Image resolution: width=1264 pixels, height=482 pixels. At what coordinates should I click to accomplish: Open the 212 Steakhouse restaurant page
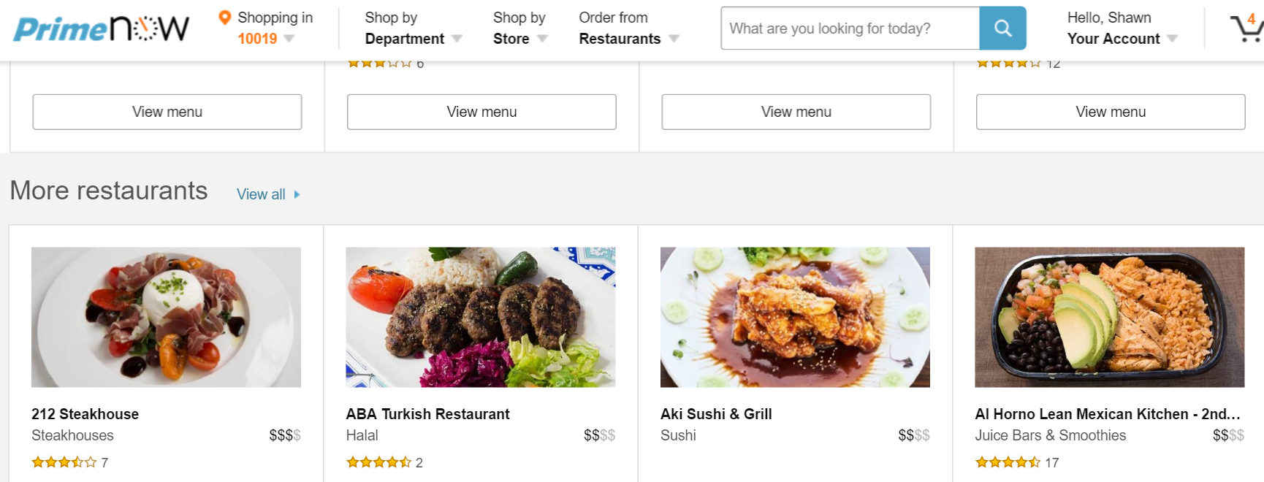coord(85,413)
